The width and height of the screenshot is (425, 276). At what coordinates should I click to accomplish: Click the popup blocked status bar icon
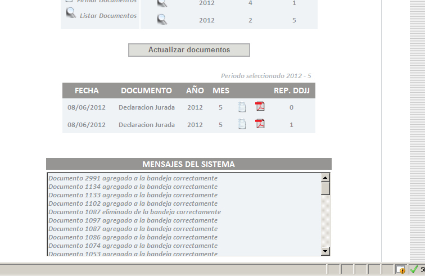pyautogui.click(x=400, y=270)
